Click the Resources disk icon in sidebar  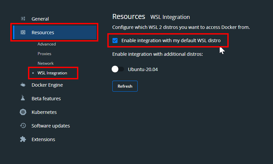coord(23,33)
